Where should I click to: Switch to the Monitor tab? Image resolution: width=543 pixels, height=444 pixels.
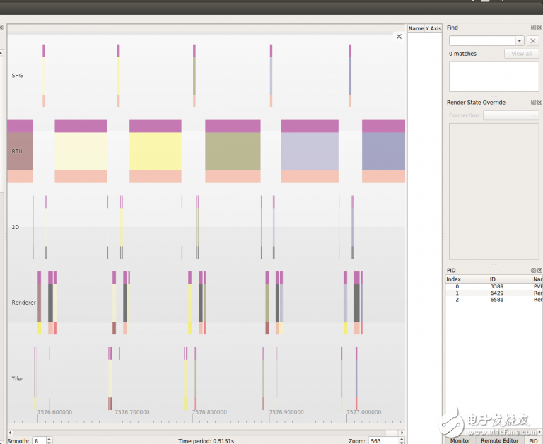pos(460,440)
